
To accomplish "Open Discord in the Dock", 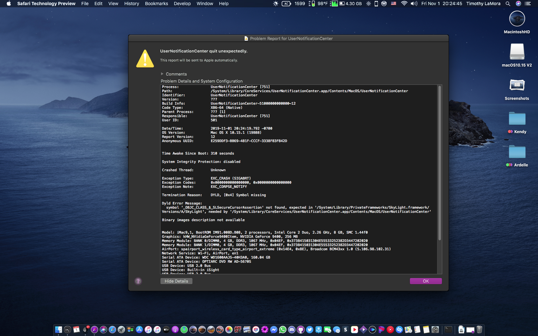I will (x=291, y=330).
